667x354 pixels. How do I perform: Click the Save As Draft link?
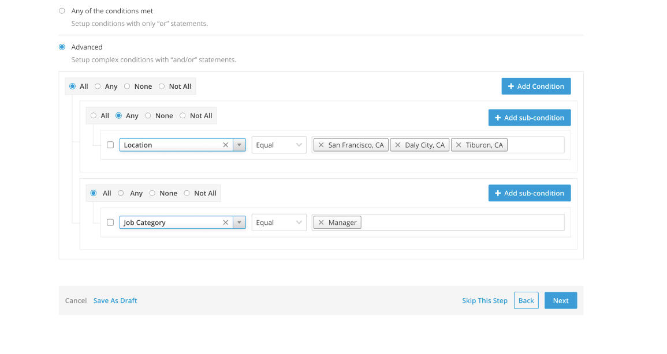pyautogui.click(x=115, y=300)
